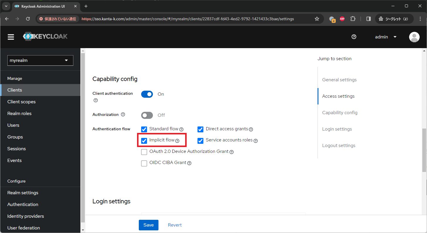Click the browser address bar URL
The width and height of the screenshot is (427, 233).
(x=188, y=19)
